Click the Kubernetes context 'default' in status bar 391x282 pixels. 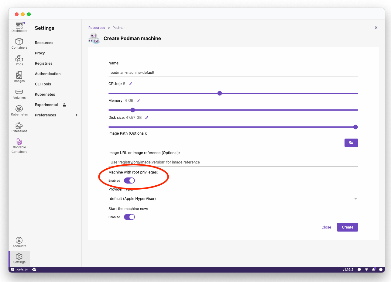19,270
